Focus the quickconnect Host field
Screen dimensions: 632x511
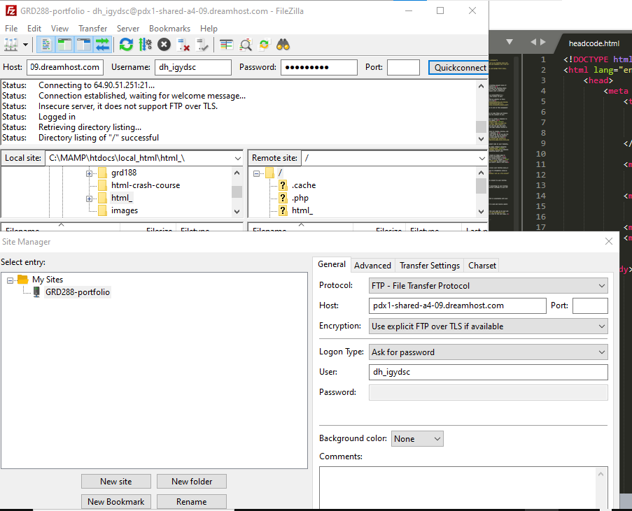(65, 67)
